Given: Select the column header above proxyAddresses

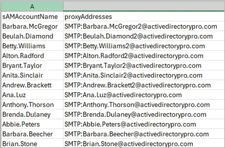Looking at the screenshot, I should [144, 6].
